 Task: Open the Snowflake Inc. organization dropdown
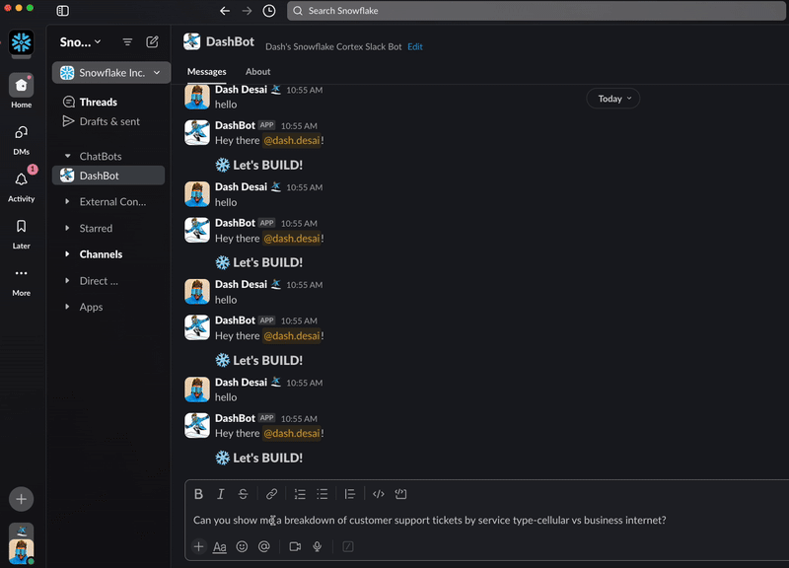111,73
